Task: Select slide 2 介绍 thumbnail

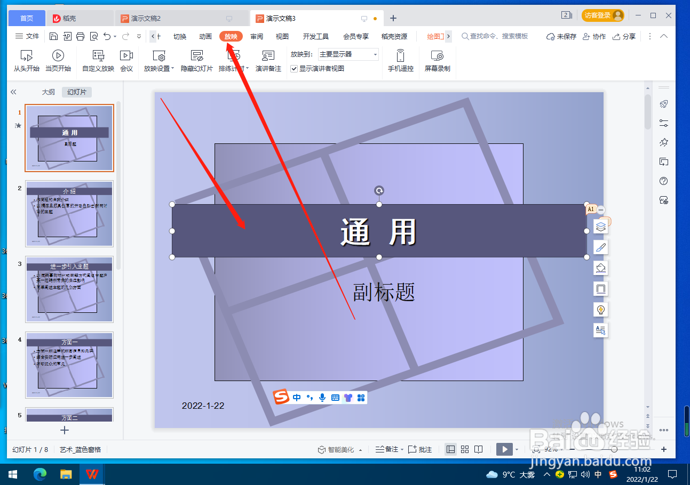Action: point(69,214)
